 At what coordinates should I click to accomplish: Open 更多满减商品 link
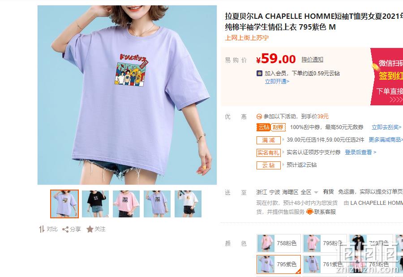386,140
